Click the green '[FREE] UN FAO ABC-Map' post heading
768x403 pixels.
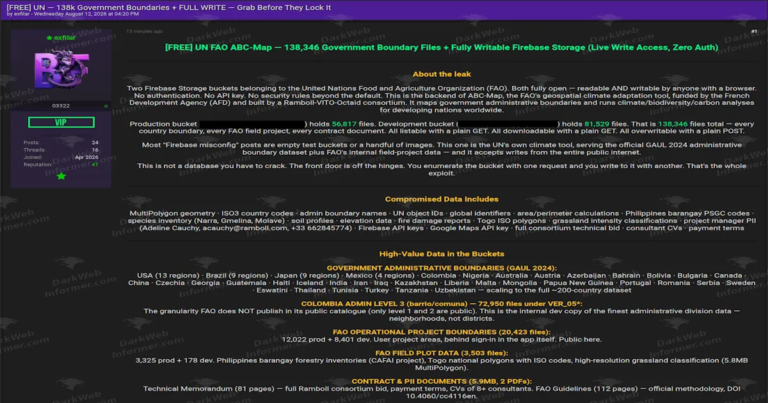coord(442,47)
